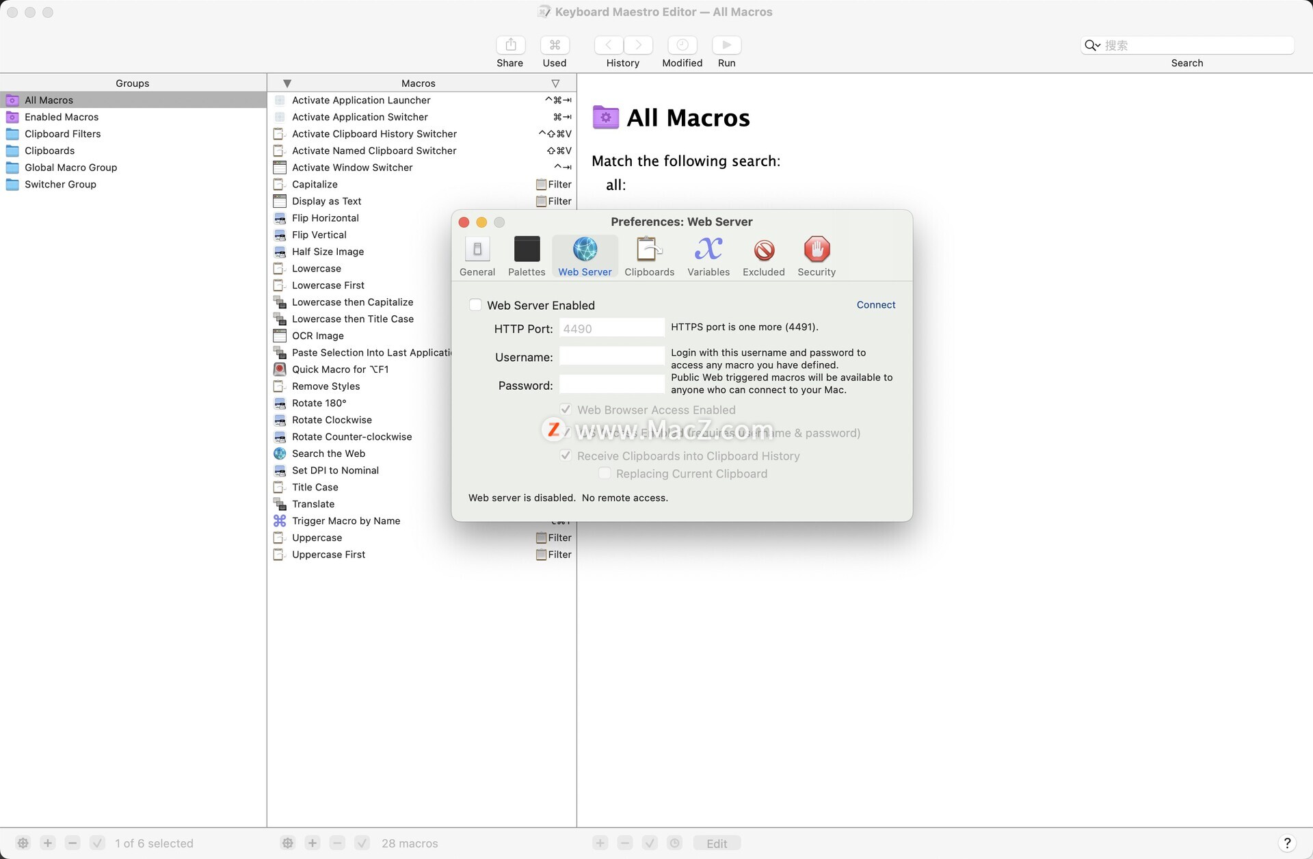
Task: Open the Security preferences tab
Action: [x=817, y=256]
